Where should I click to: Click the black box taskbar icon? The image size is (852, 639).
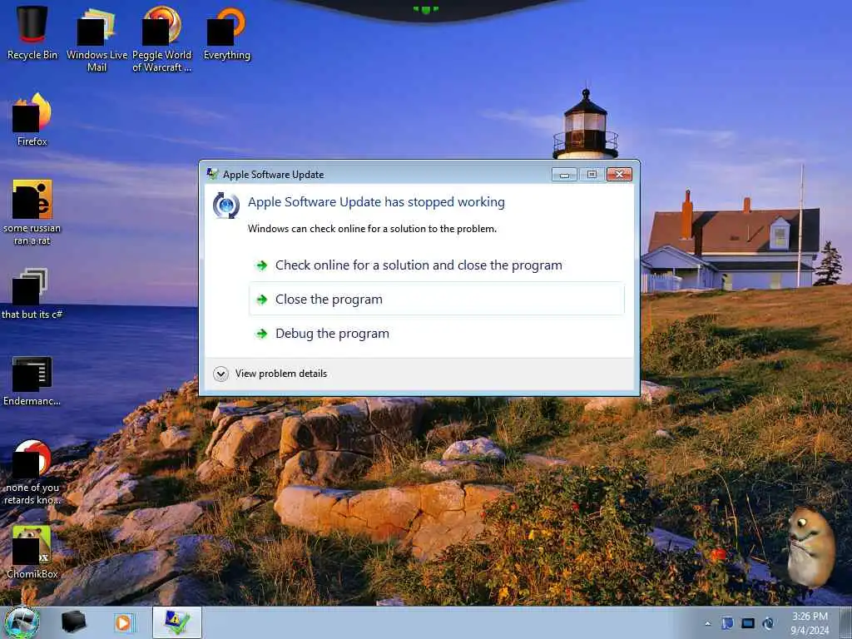click(73, 622)
